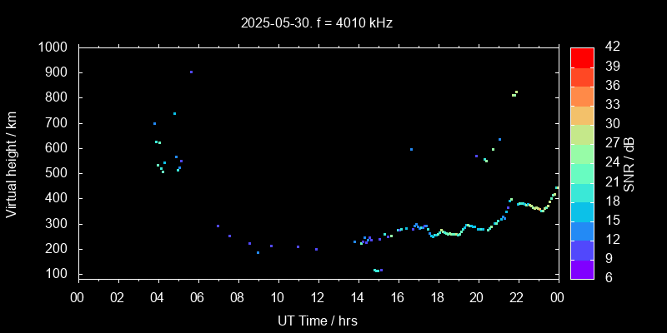667x333 pixels.
Task: Select the isolated data point near 900 km
Action: [x=191, y=72]
